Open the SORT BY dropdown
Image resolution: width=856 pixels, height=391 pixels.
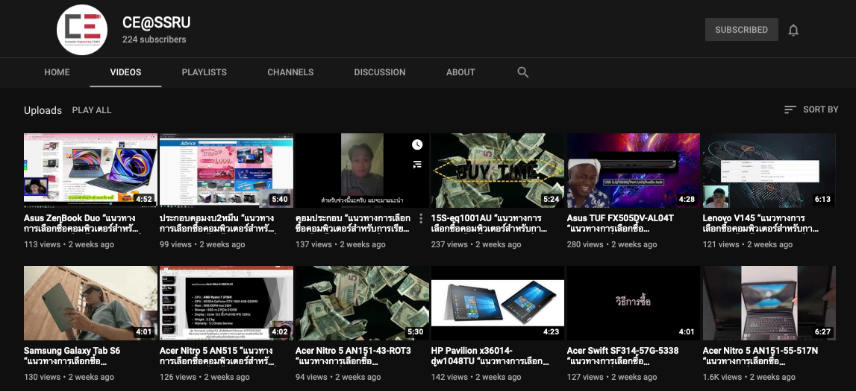coord(811,109)
